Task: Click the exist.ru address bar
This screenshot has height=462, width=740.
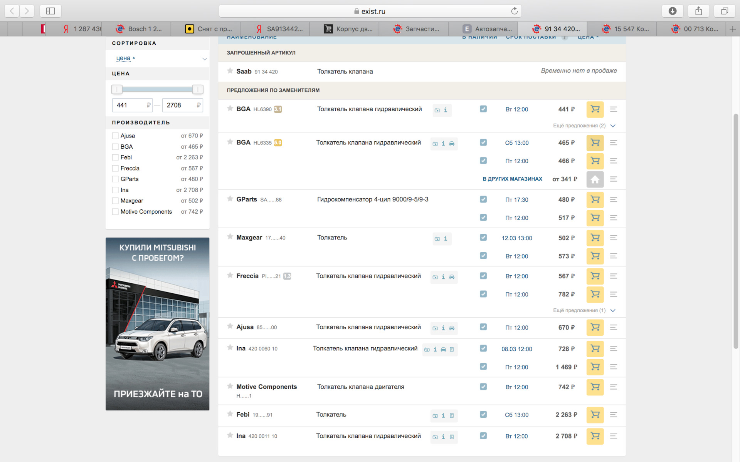Action: (370, 11)
